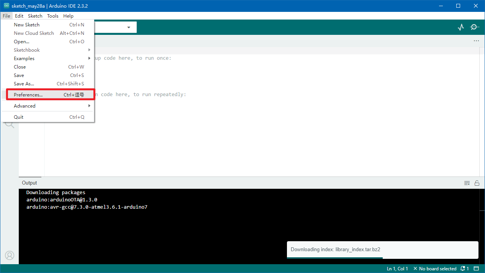Click the 'arduino:arduinoOTA@1.3.0' output line
The height and width of the screenshot is (273, 485).
[62, 200]
